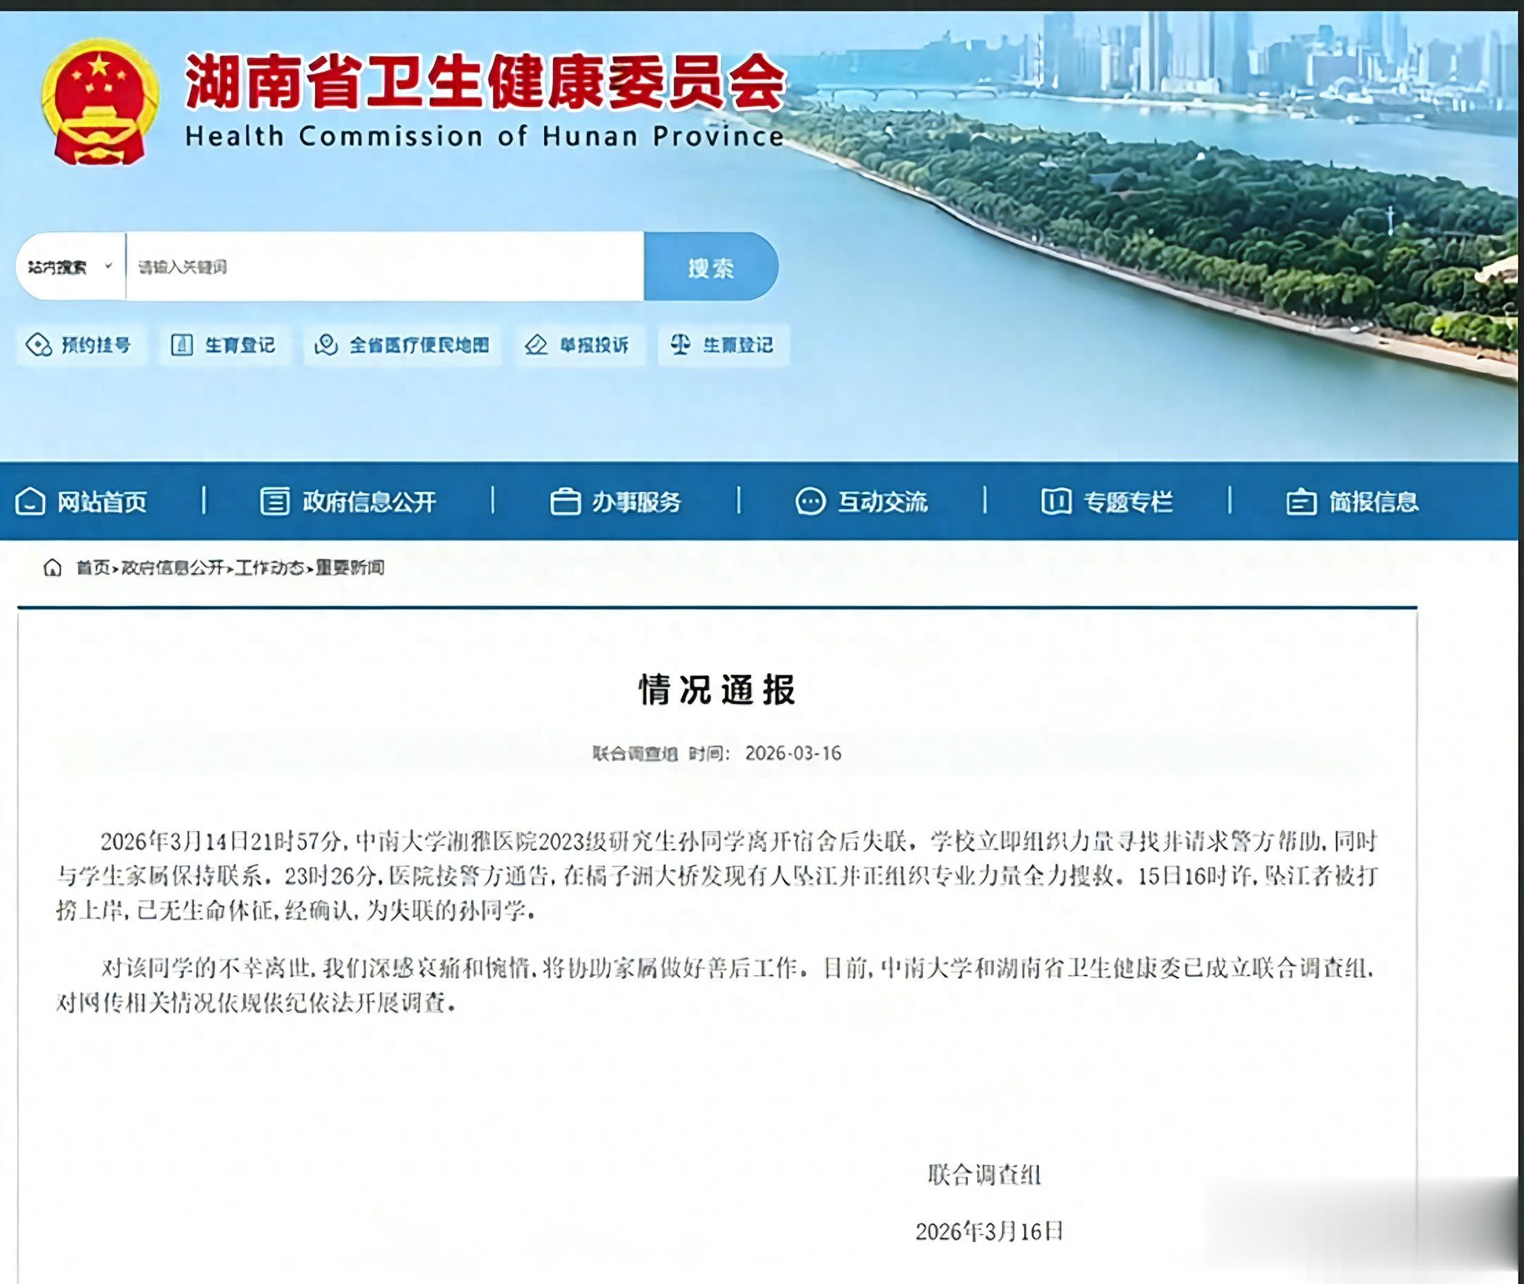Click the chat bubble icon for 互动交流

tap(810, 501)
